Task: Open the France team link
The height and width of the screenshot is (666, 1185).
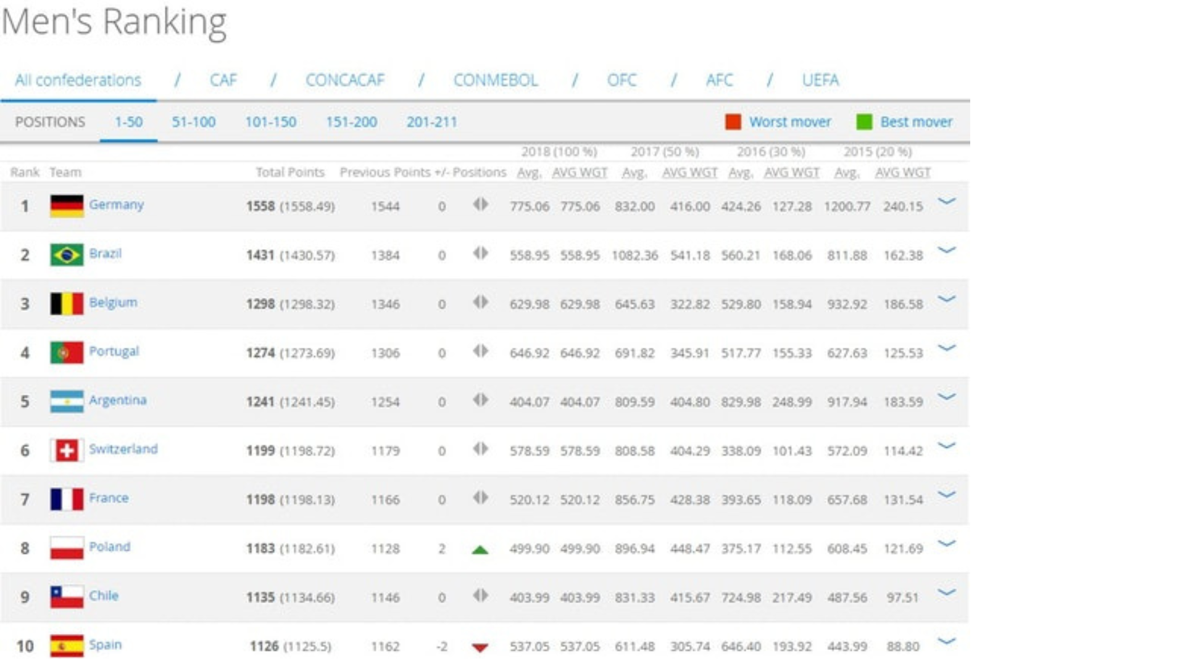Action: tap(109, 498)
